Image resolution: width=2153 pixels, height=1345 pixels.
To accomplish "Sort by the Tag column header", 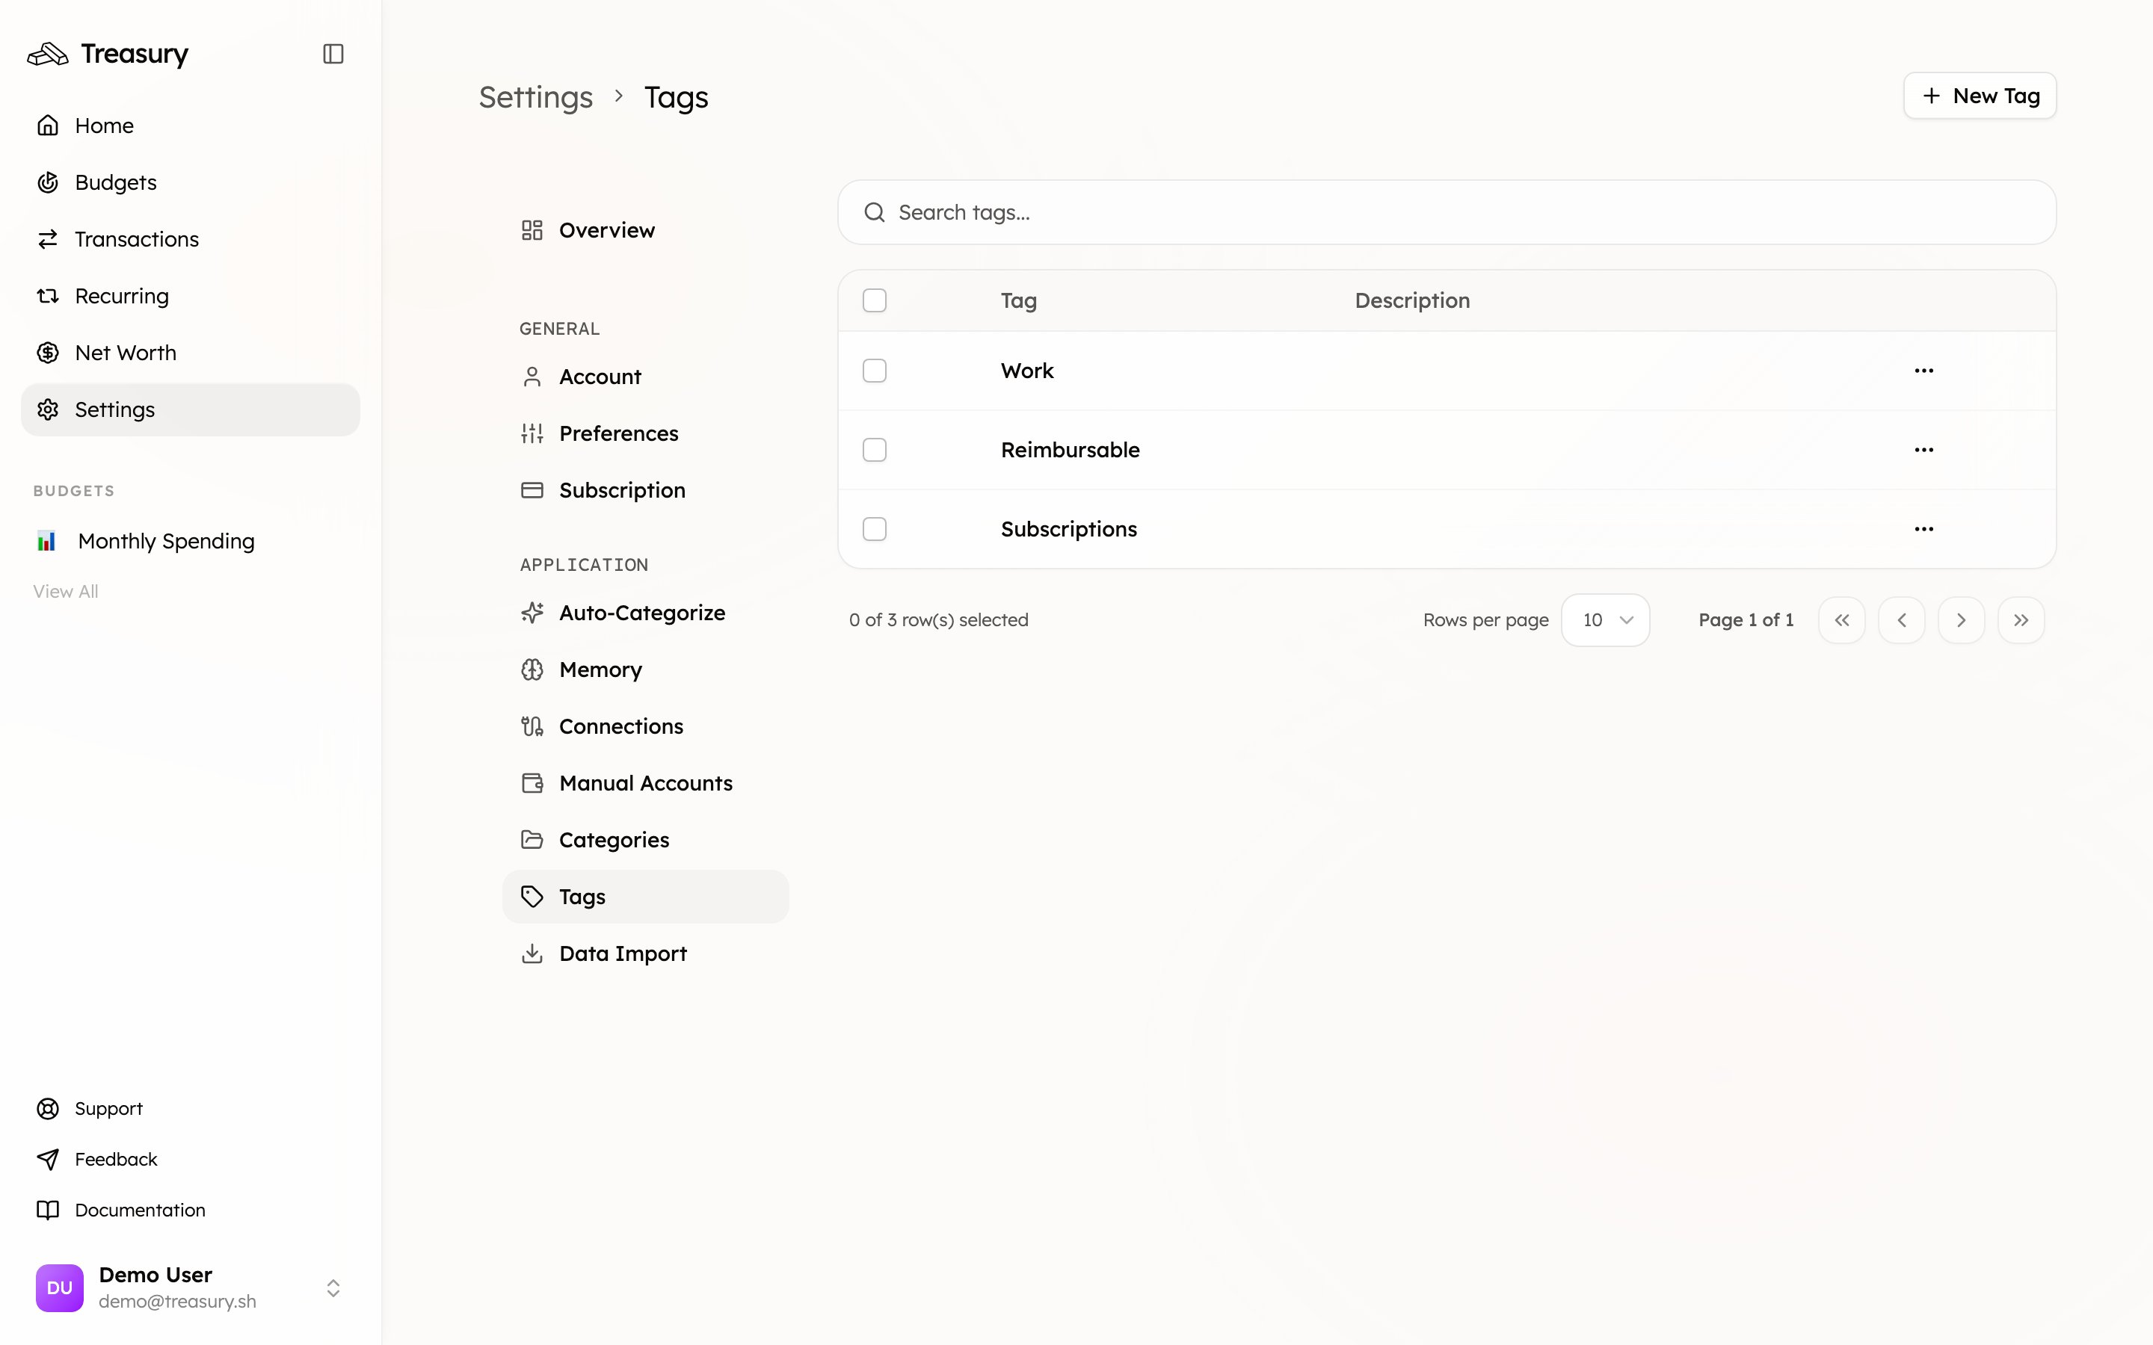I will point(1019,300).
